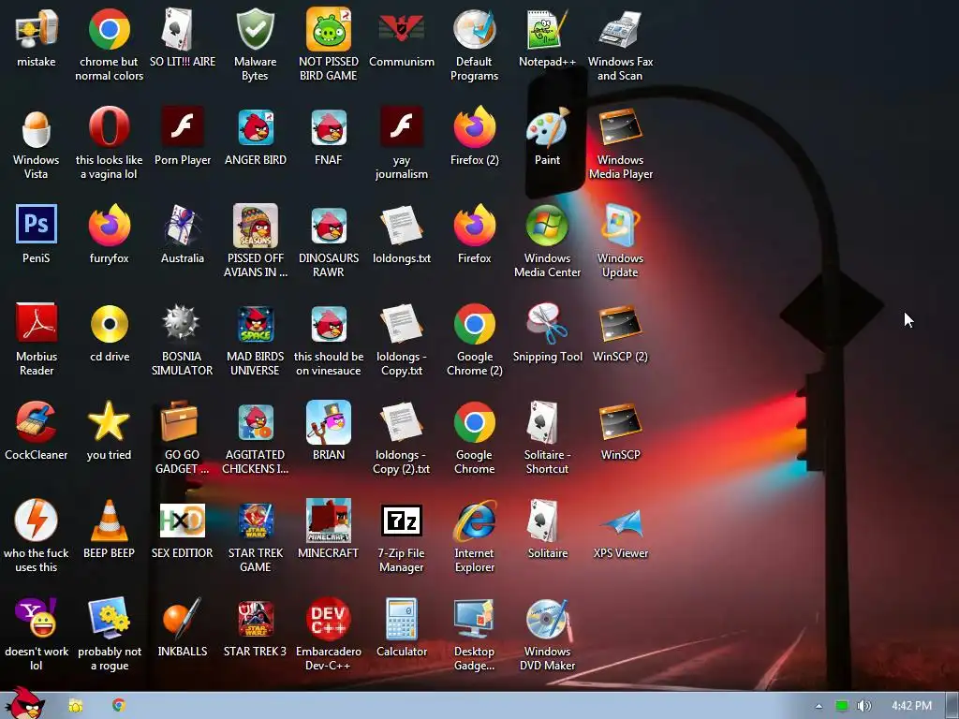The width and height of the screenshot is (959, 719).
Task: Open the 'mistake' desktop icon
Action: [37, 29]
